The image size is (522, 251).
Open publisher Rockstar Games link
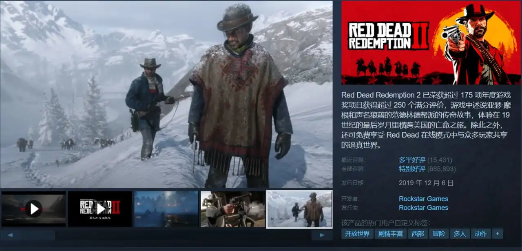[423, 208]
